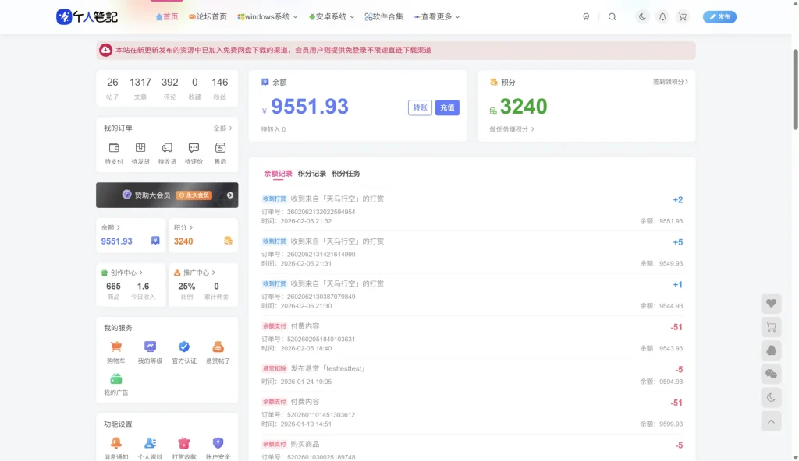Expand the 安卓系统 dropdown menu

click(332, 16)
